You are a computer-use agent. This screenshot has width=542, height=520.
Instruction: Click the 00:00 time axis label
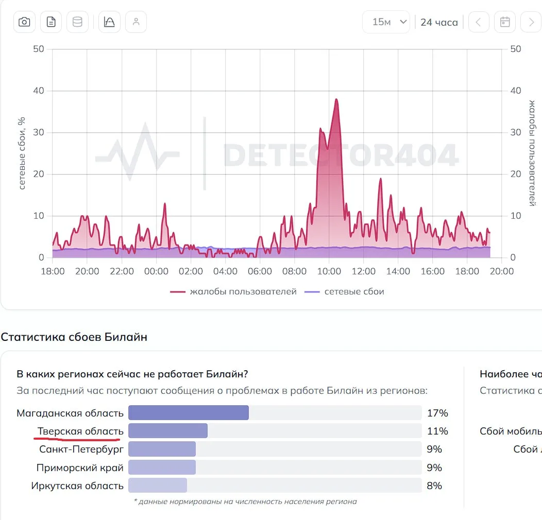coord(156,271)
